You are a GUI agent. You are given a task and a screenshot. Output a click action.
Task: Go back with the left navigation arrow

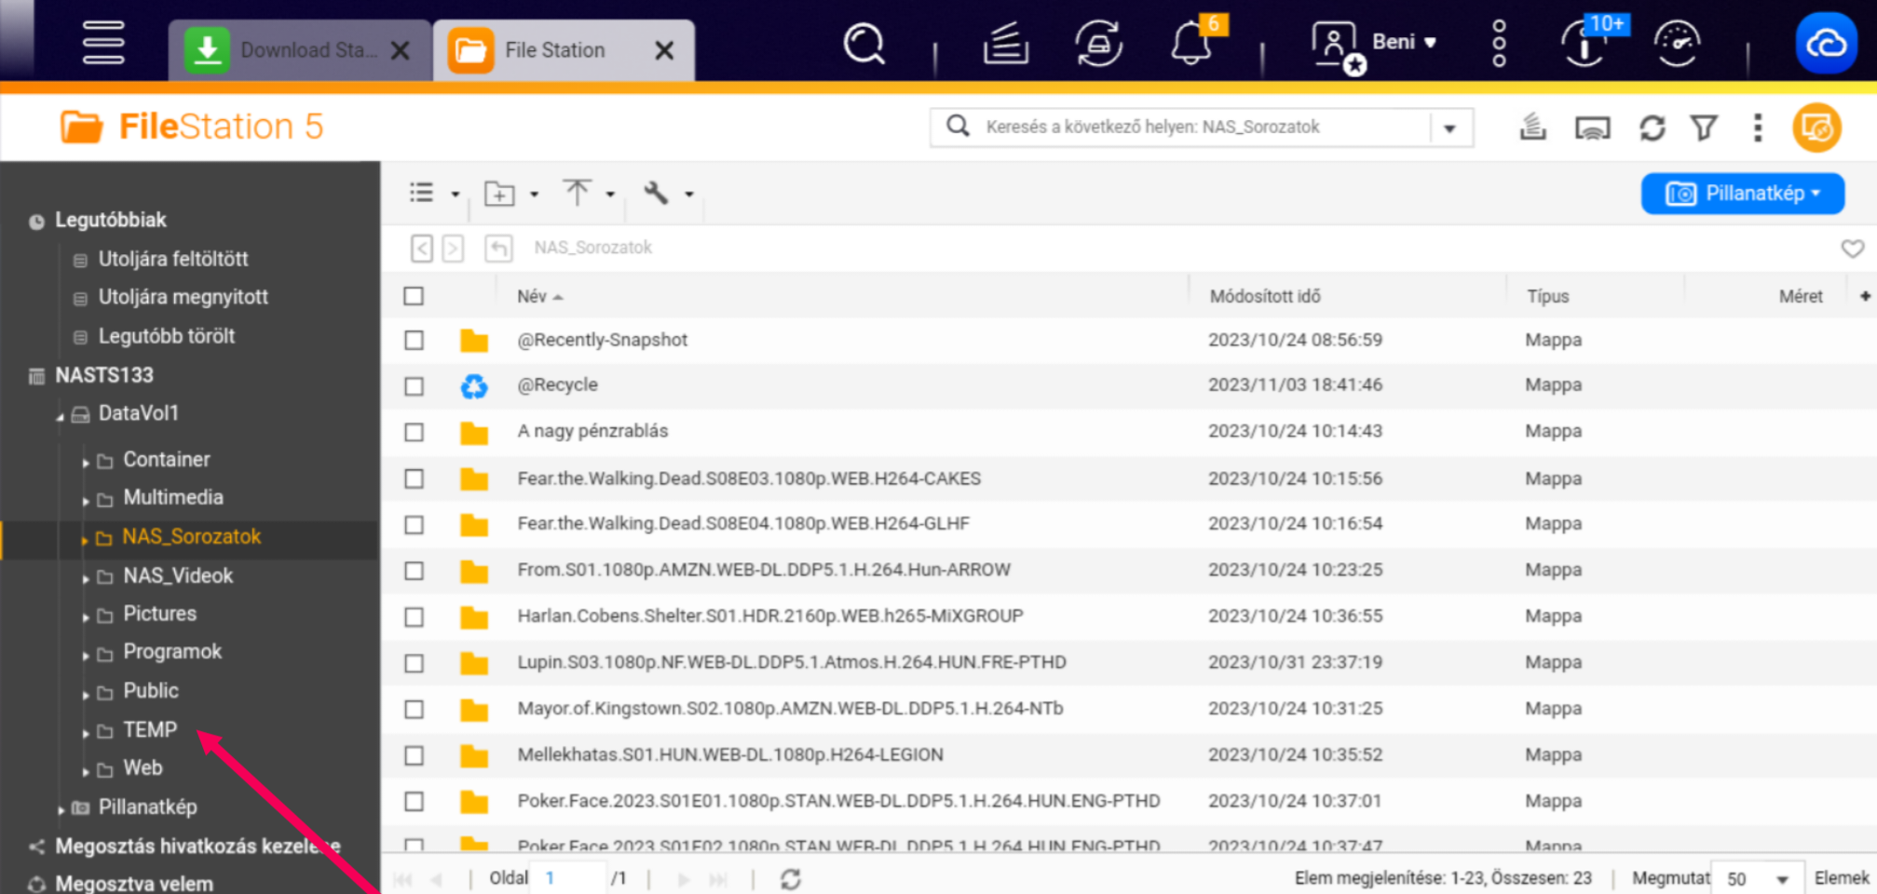click(421, 248)
